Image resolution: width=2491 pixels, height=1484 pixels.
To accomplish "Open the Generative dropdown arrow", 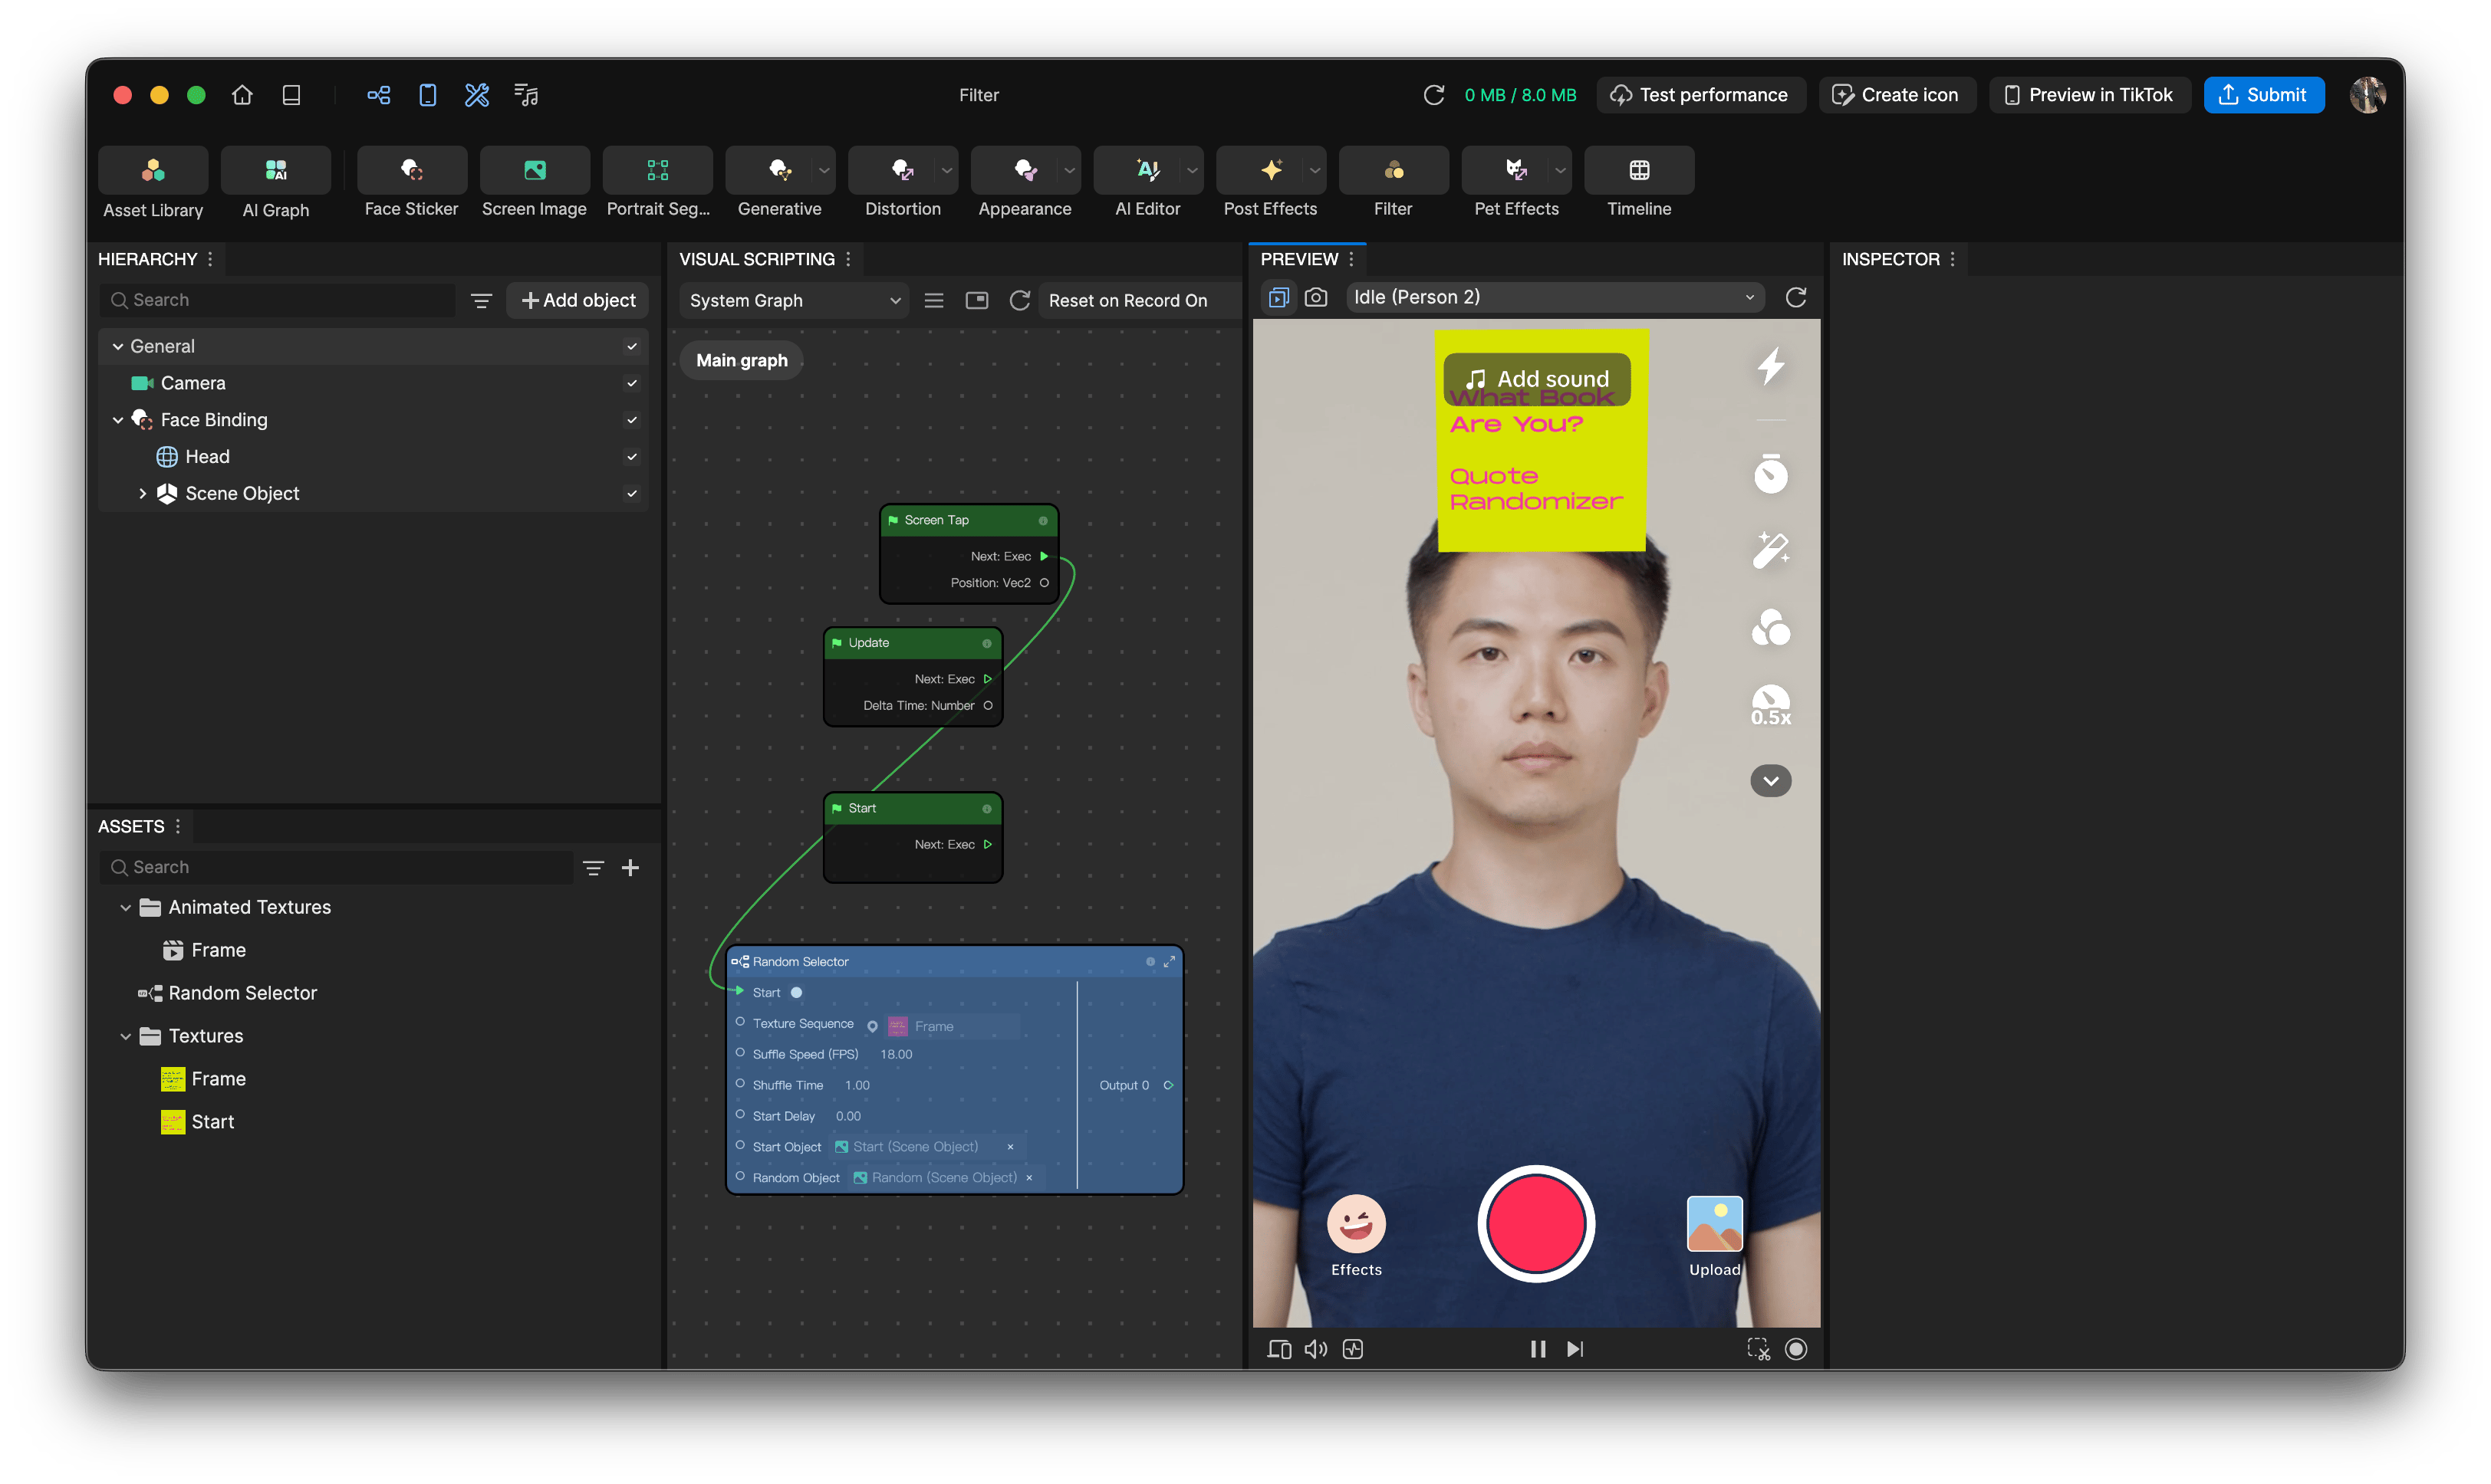I will 824,170.
